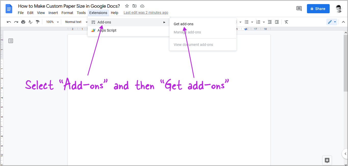Redo the last action
The image size is (348, 166).
coord(16,22)
